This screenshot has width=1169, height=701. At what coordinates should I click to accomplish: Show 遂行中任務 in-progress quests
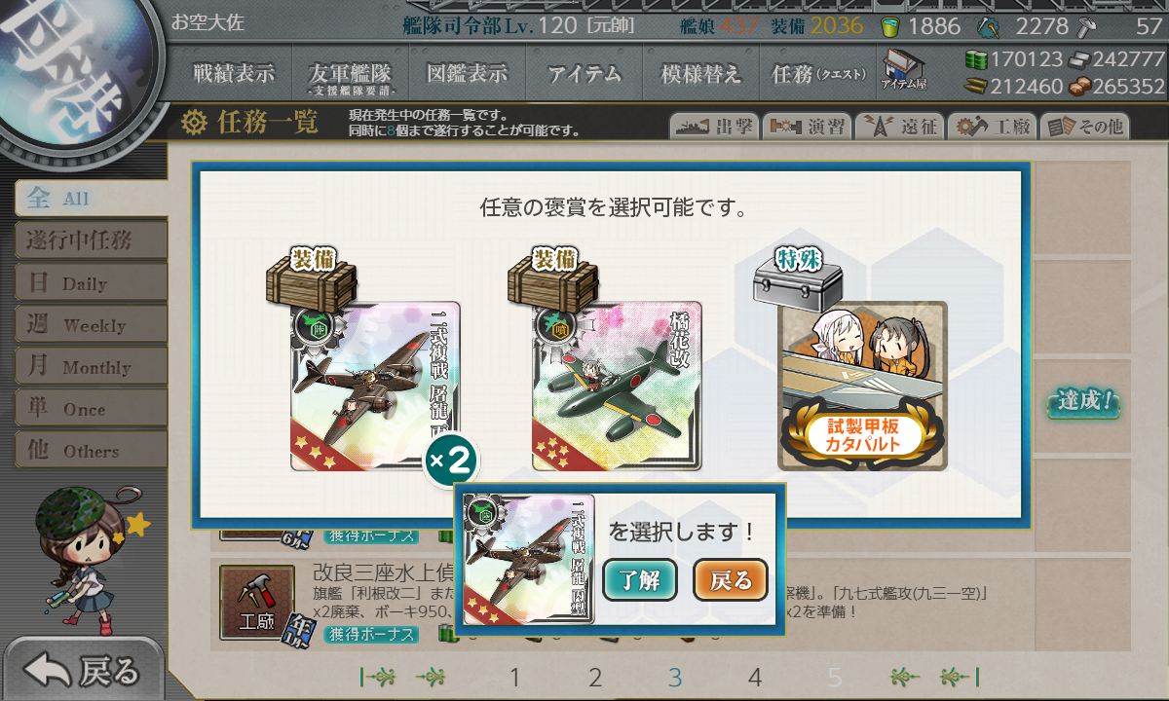(91, 240)
